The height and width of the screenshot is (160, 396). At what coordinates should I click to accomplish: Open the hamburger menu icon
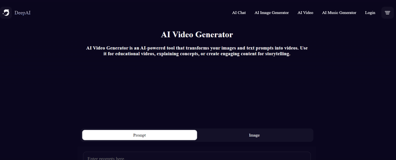click(387, 13)
